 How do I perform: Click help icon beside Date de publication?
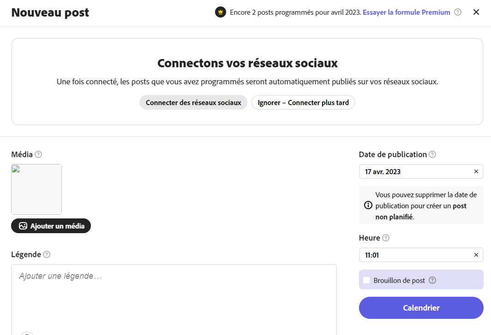pyautogui.click(x=432, y=155)
